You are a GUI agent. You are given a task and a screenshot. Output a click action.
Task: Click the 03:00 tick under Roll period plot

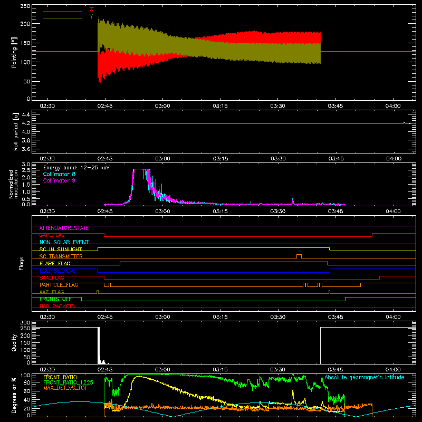click(x=162, y=159)
